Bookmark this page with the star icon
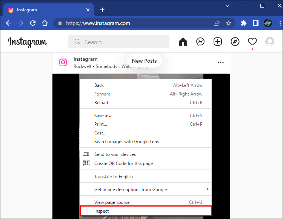Image resolution: width=283 pixels, height=219 pixels. (x=229, y=23)
